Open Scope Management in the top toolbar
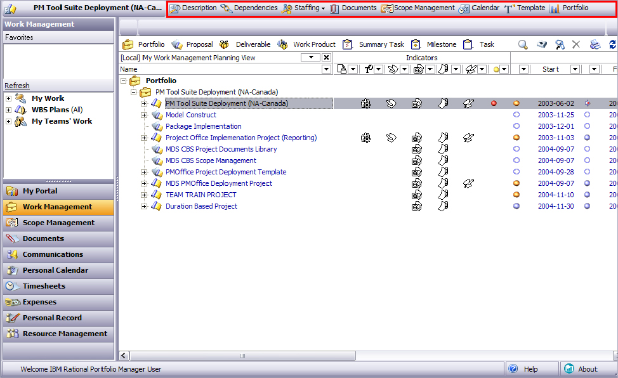The height and width of the screenshot is (378, 618). click(x=417, y=8)
